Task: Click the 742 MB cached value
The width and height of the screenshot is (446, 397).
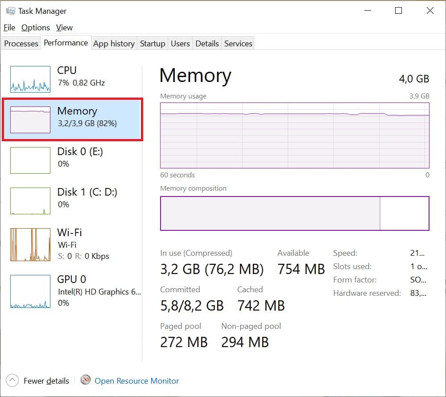Action: point(261,306)
